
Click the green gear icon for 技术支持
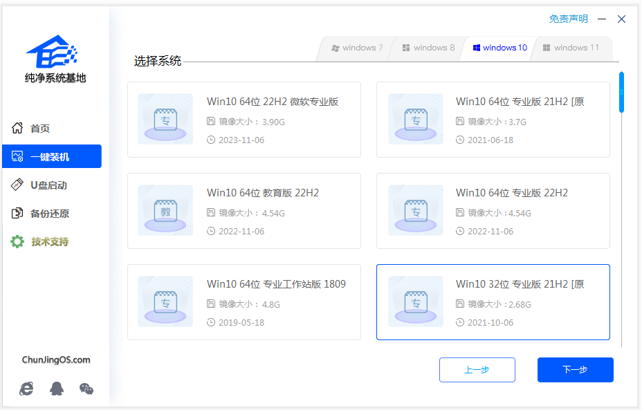pyautogui.click(x=17, y=241)
